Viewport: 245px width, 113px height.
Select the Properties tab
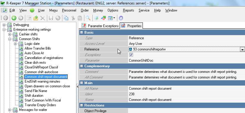tap(131, 26)
